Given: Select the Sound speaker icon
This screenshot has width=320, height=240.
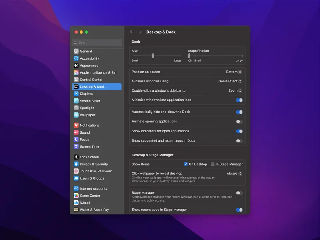Looking at the screenshot, I should coord(76,132).
